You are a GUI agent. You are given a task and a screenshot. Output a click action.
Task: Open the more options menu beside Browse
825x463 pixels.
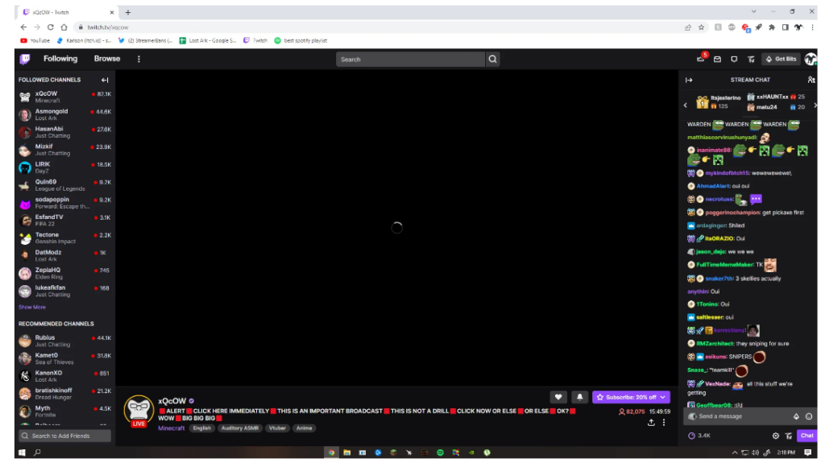(x=139, y=60)
